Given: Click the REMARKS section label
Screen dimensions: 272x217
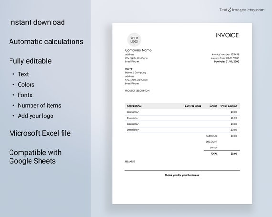Looking at the screenshot, I should coord(130,162).
